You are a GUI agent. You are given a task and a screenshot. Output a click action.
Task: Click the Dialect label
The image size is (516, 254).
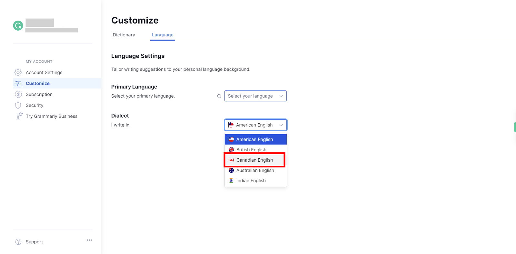(x=120, y=116)
